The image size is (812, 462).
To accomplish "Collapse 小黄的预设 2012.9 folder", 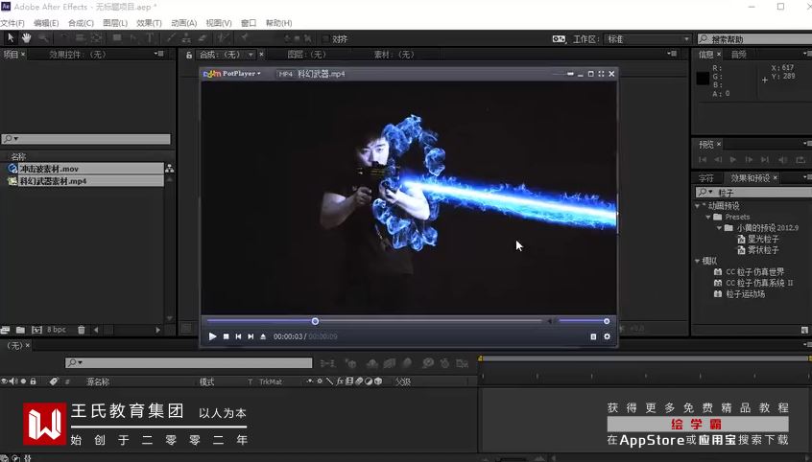I will [719, 227].
